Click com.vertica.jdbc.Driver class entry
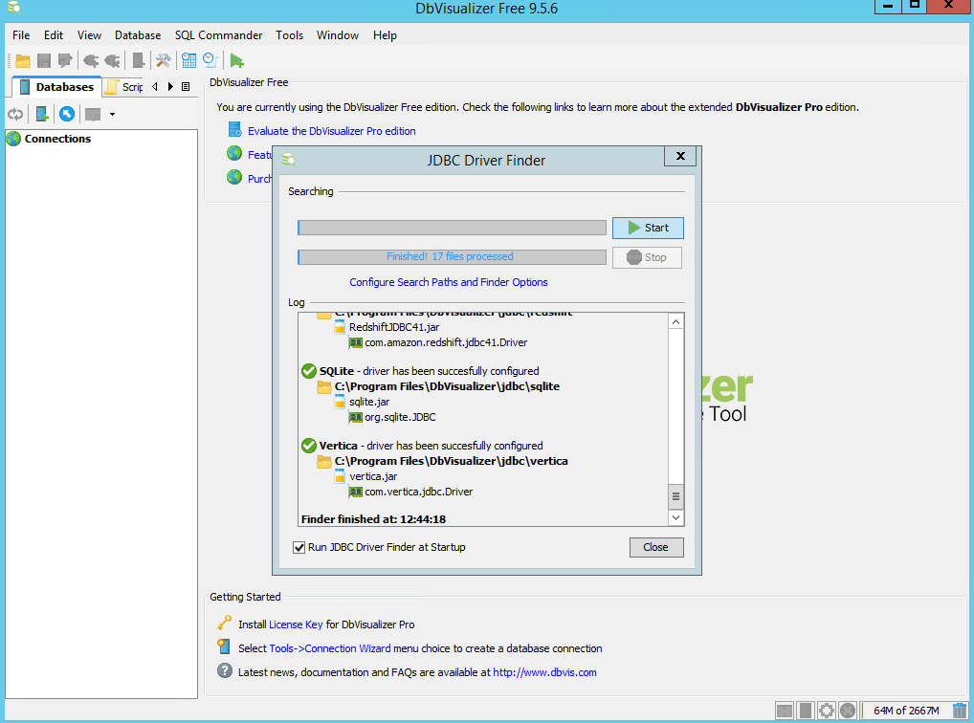 (x=418, y=492)
